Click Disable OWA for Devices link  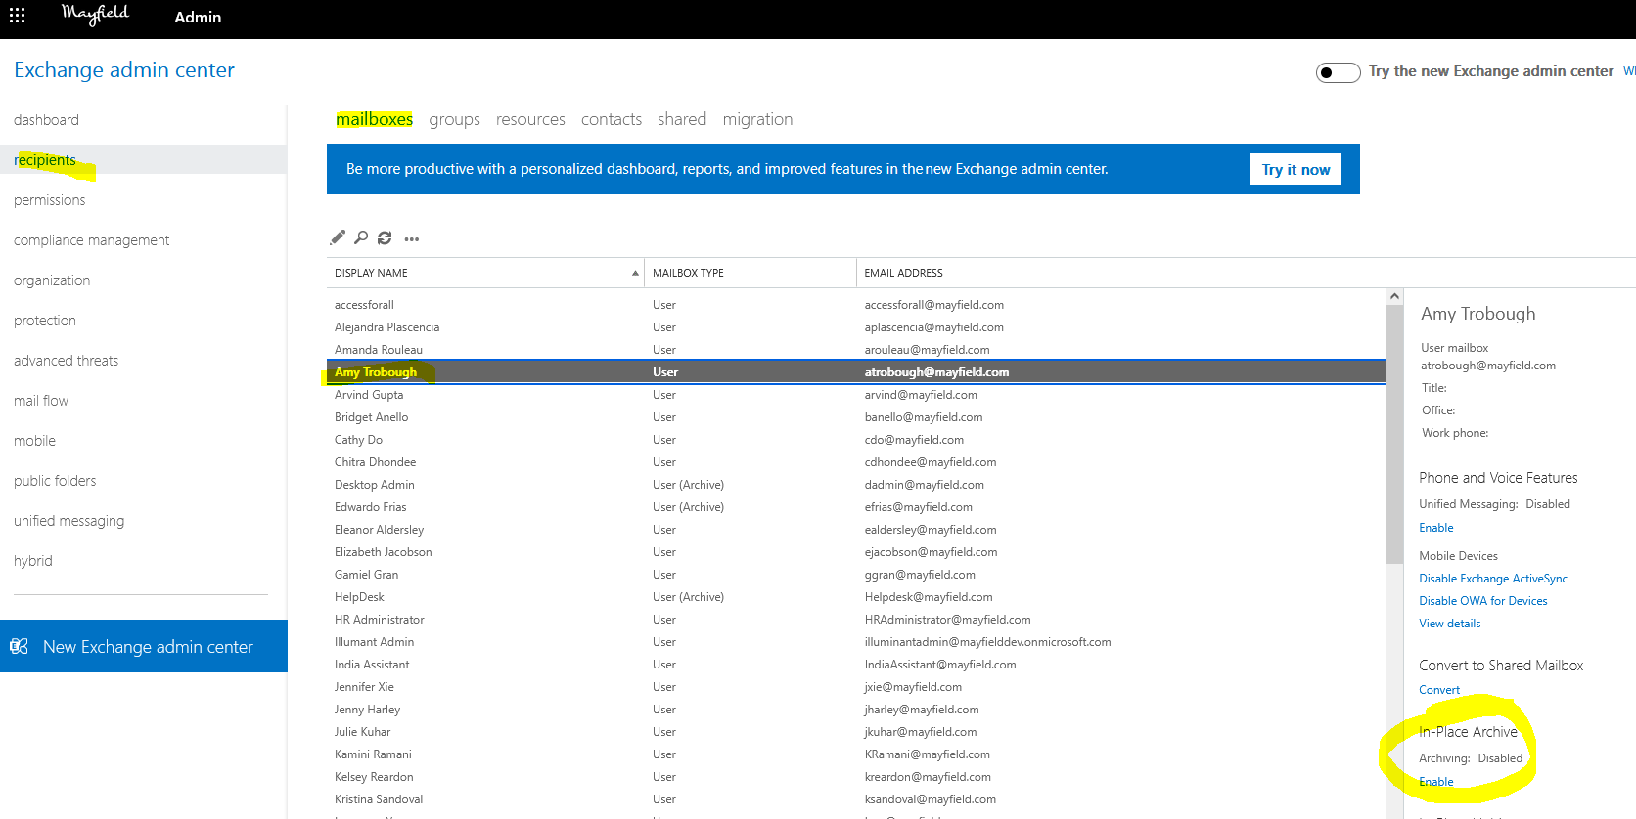(x=1482, y=601)
